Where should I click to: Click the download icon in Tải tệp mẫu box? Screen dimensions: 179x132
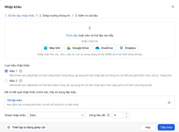point(169,102)
